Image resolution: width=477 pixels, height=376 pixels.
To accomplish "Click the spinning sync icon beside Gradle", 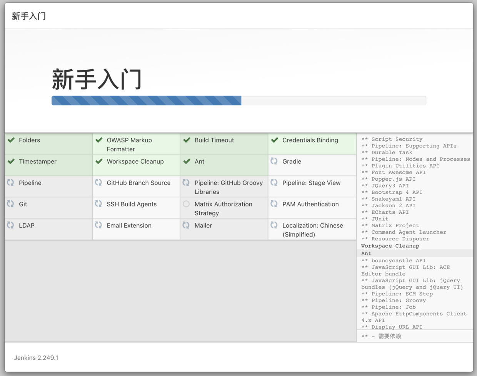I will 274,161.
